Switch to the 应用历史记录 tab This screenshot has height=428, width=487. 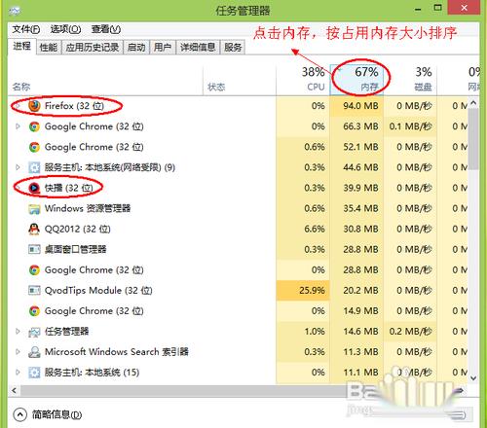(x=93, y=48)
